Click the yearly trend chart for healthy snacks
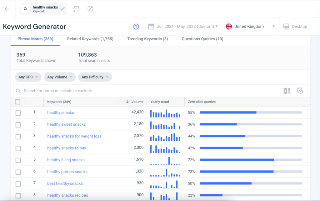320x201 pixels. 165,113
